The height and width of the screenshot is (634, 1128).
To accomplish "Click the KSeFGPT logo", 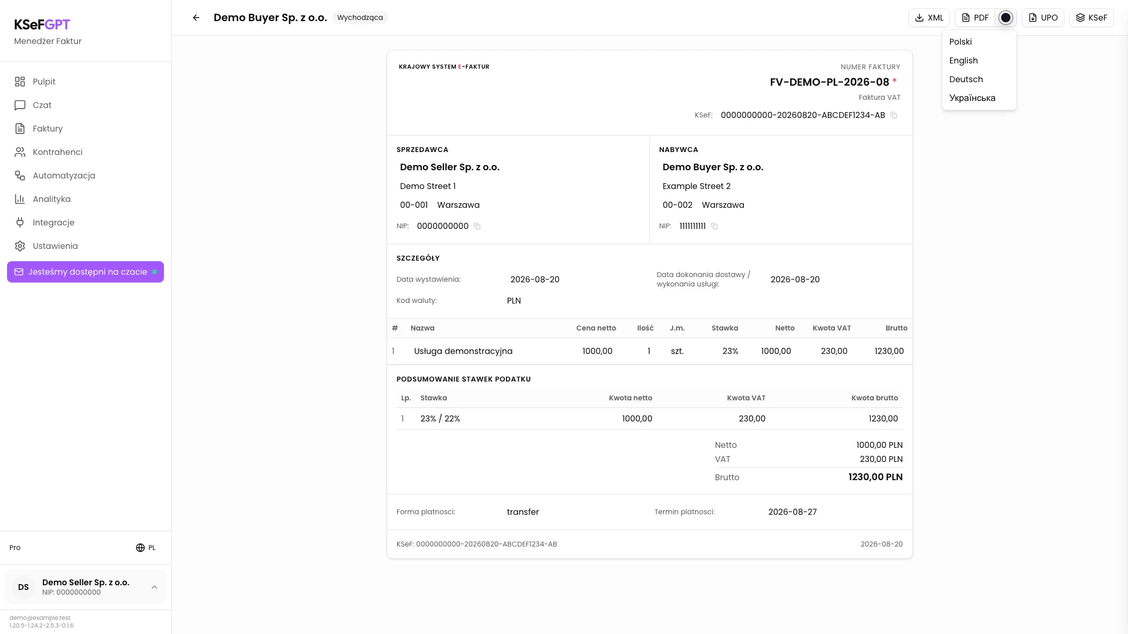I will pyautogui.click(x=42, y=25).
